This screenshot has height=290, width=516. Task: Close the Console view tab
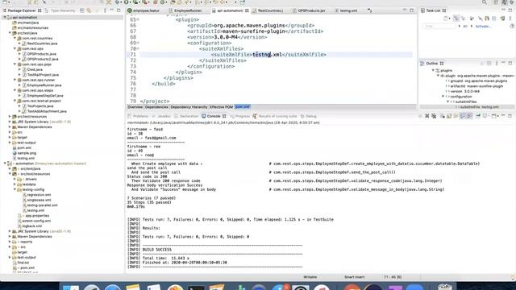tap(224, 116)
